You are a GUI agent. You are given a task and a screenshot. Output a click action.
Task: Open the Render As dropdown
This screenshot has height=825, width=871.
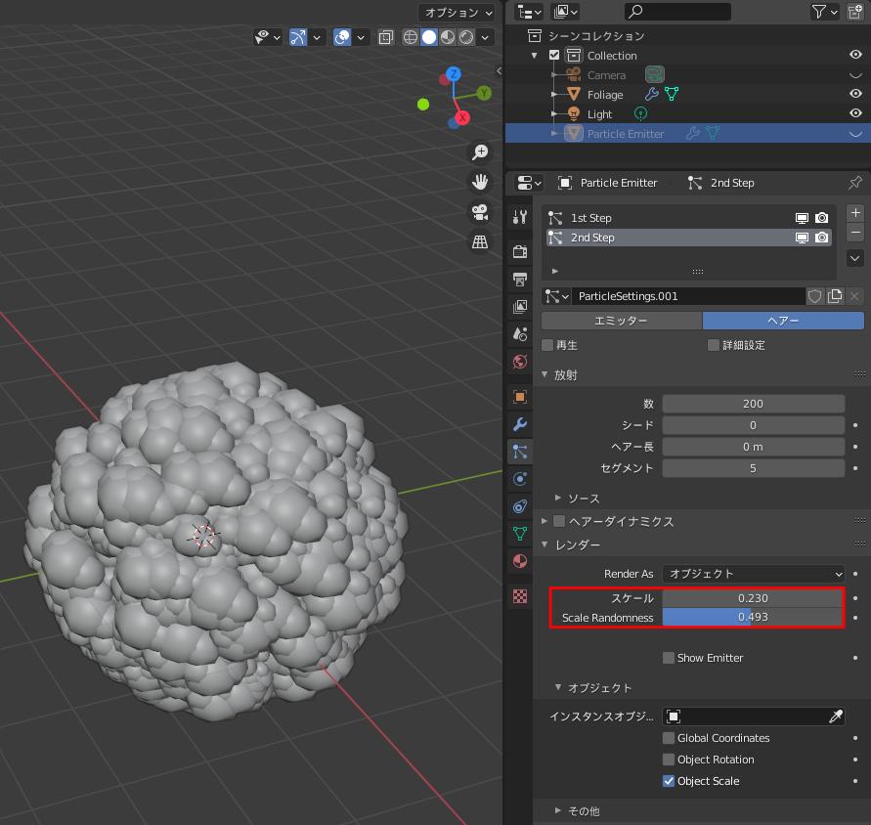753,574
